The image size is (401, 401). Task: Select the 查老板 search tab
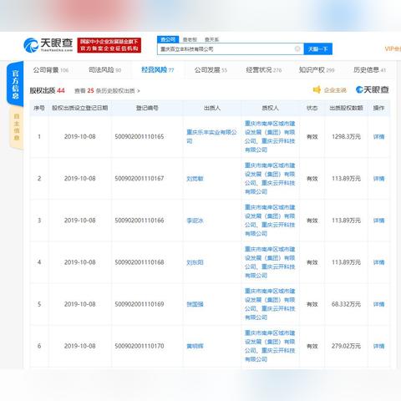(190, 40)
